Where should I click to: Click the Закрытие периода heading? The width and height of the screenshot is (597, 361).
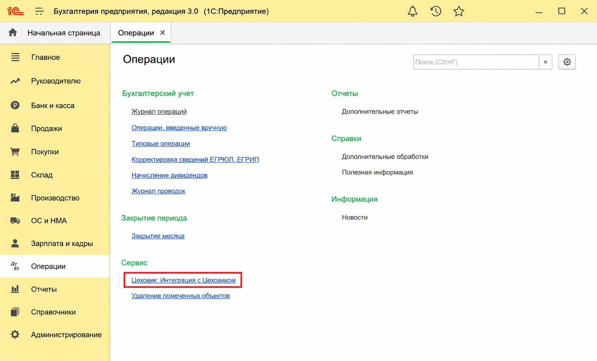(x=154, y=218)
